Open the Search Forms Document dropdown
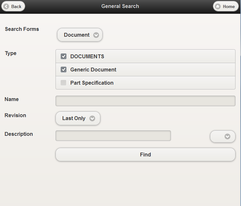 pyautogui.click(x=80, y=35)
